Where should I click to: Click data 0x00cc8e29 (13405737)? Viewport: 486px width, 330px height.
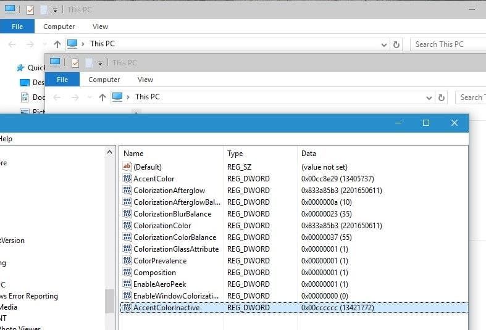(338, 179)
